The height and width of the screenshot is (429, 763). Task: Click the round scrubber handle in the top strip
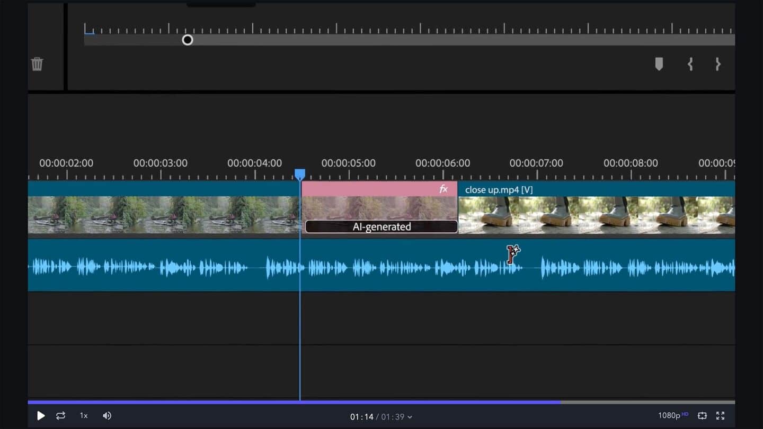click(187, 40)
